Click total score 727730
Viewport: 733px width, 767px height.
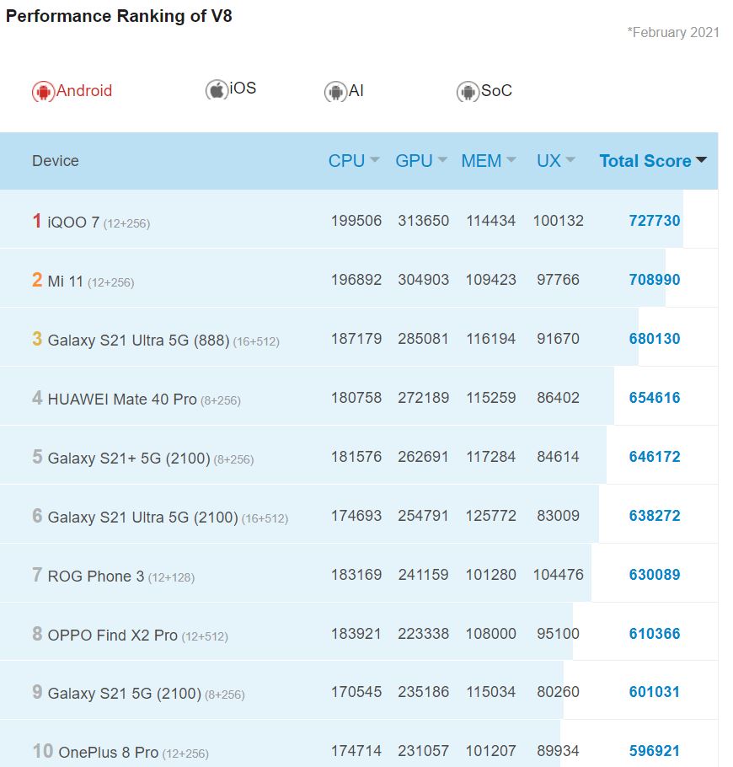[654, 221]
